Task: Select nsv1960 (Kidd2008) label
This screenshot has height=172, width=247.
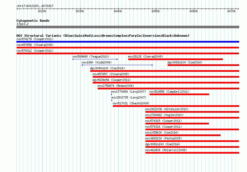Action: click(x=97, y=62)
